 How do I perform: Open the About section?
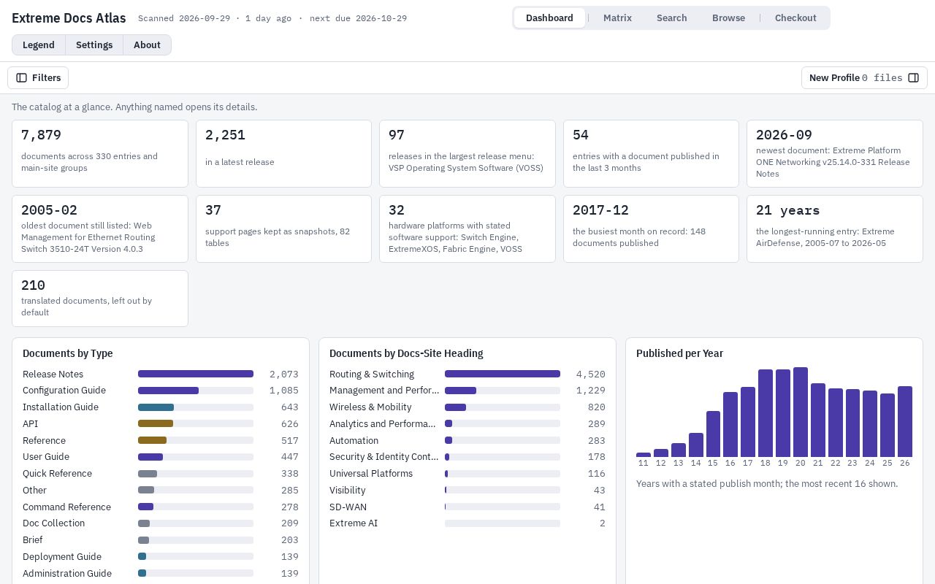(x=147, y=45)
